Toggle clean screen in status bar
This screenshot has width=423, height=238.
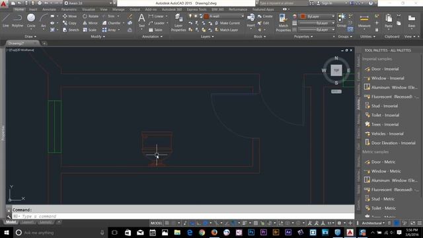[x=412, y=223]
